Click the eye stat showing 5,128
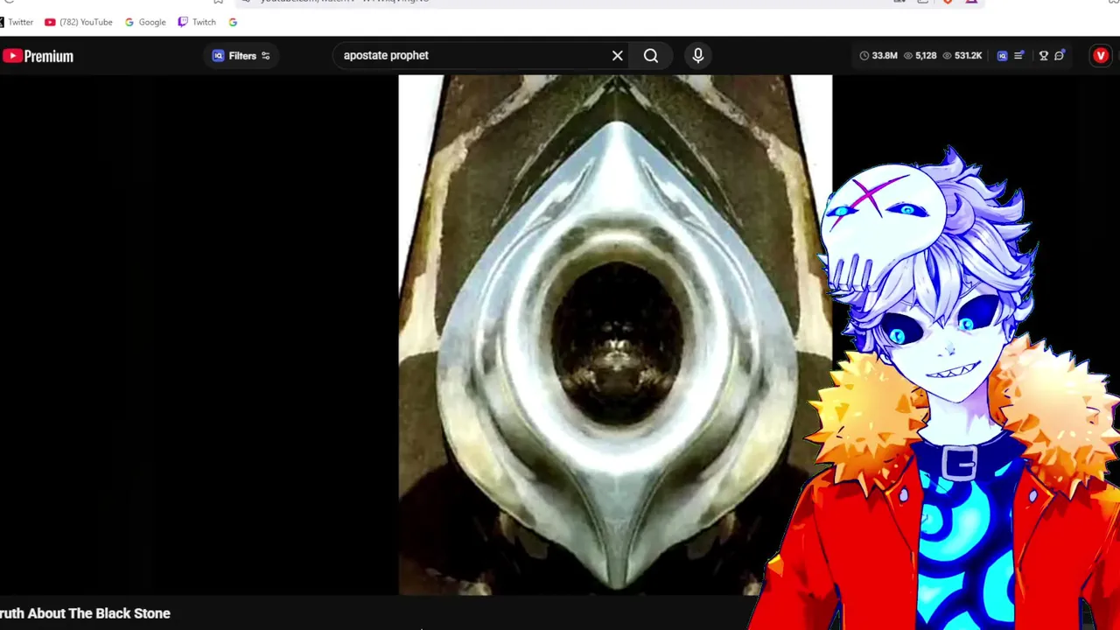The image size is (1120, 630). [920, 55]
